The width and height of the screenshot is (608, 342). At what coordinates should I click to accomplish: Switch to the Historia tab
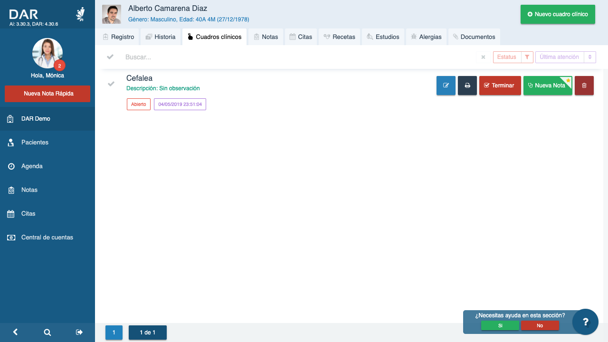161,37
